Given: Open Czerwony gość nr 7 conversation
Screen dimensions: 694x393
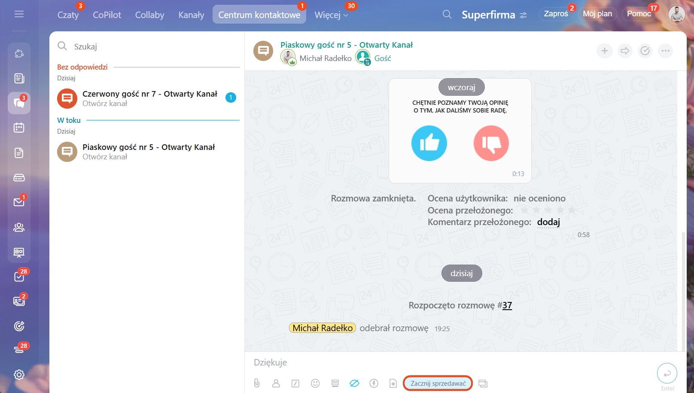Looking at the screenshot, I should click(147, 98).
